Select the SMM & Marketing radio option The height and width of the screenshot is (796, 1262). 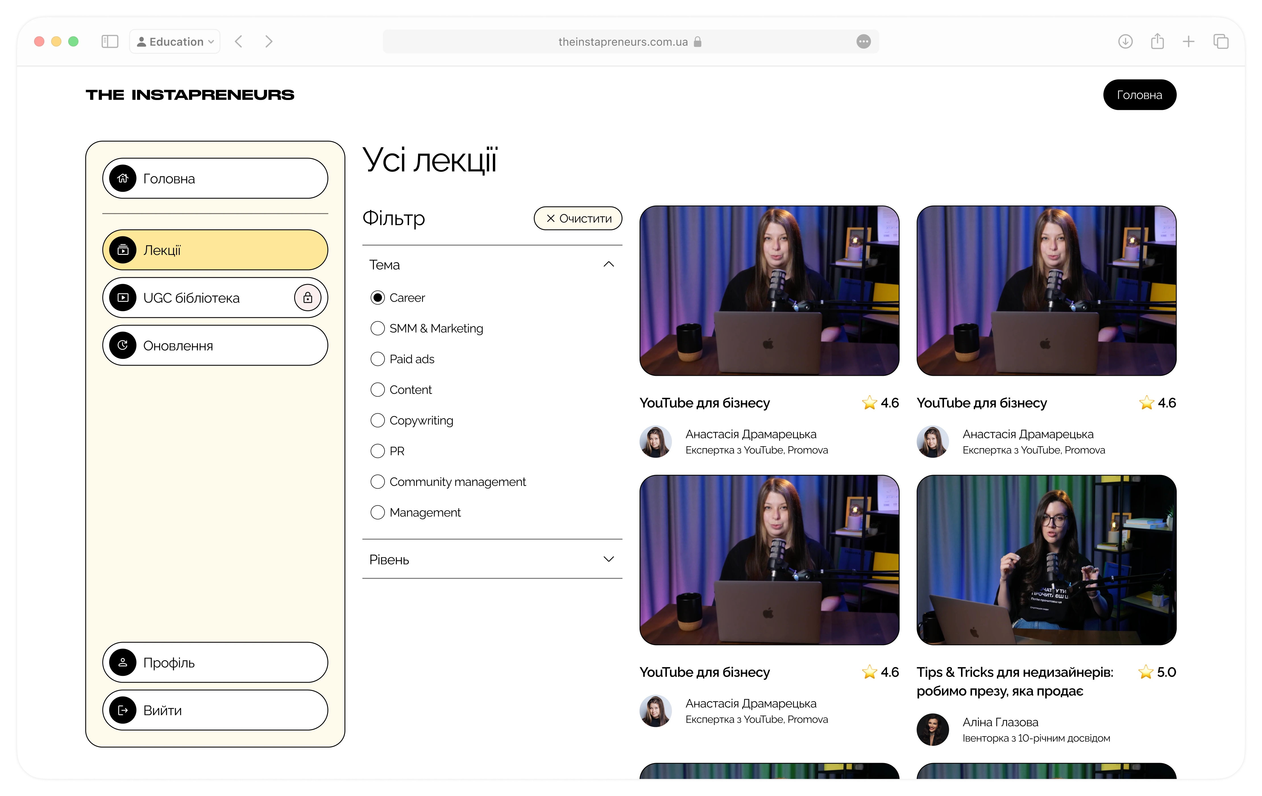pyautogui.click(x=377, y=328)
